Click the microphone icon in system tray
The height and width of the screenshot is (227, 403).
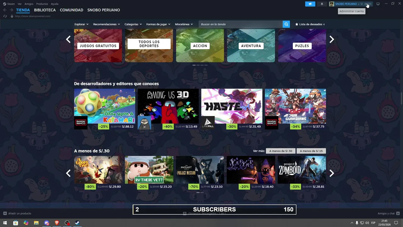[357, 223]
